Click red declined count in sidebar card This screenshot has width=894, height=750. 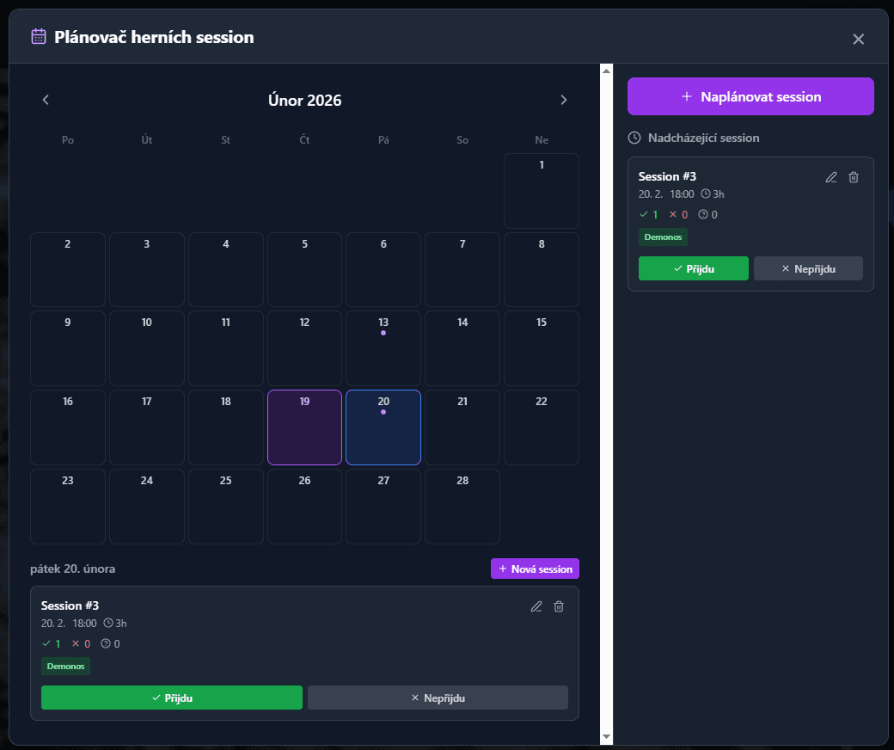(678, 214)
